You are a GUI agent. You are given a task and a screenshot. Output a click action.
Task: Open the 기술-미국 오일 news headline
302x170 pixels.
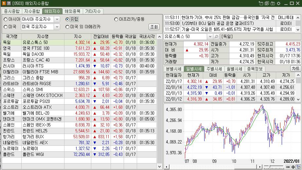tap(228, 29)
